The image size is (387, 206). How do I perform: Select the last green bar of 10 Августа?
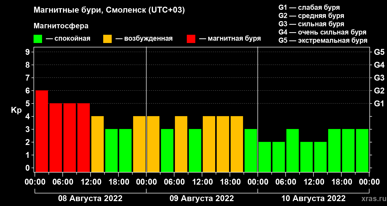tap(362, 151)
